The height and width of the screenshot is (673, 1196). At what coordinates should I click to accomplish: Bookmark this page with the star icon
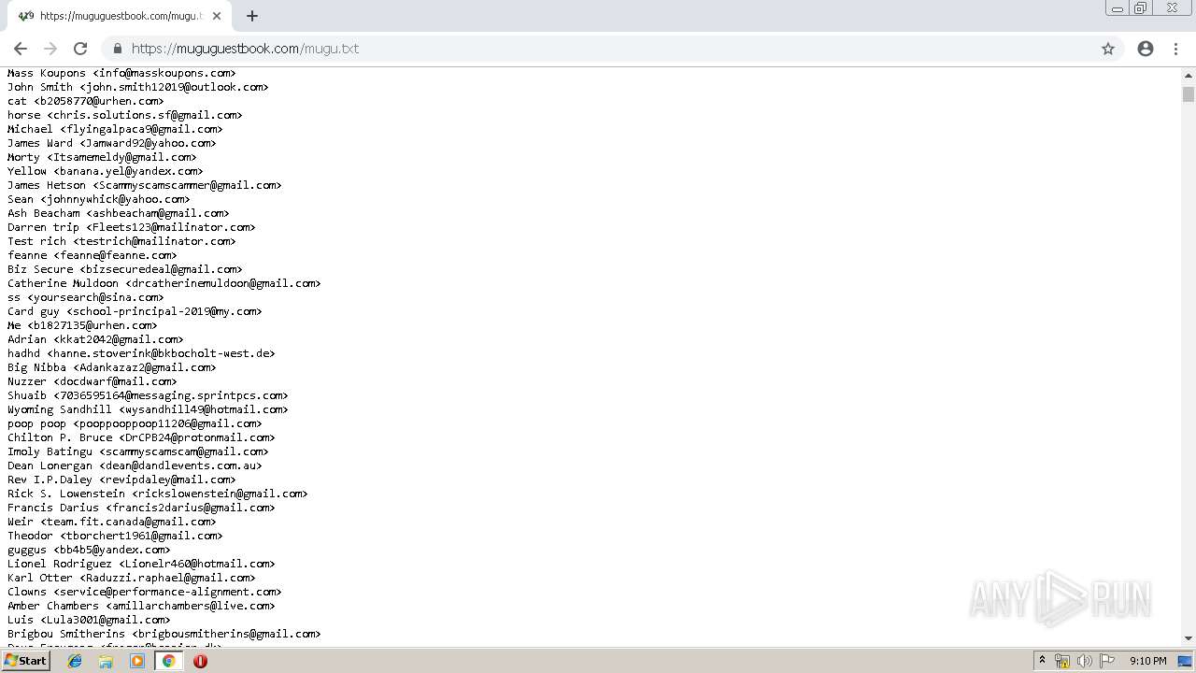pyautogui.click(x=1108, y=49)
